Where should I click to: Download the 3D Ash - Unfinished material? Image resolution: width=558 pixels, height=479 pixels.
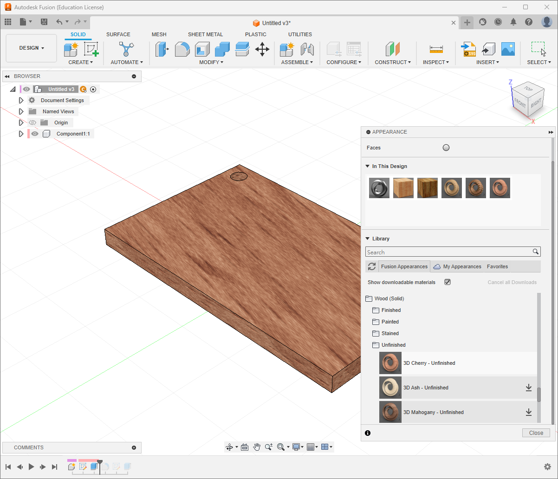tap(528, 388)
